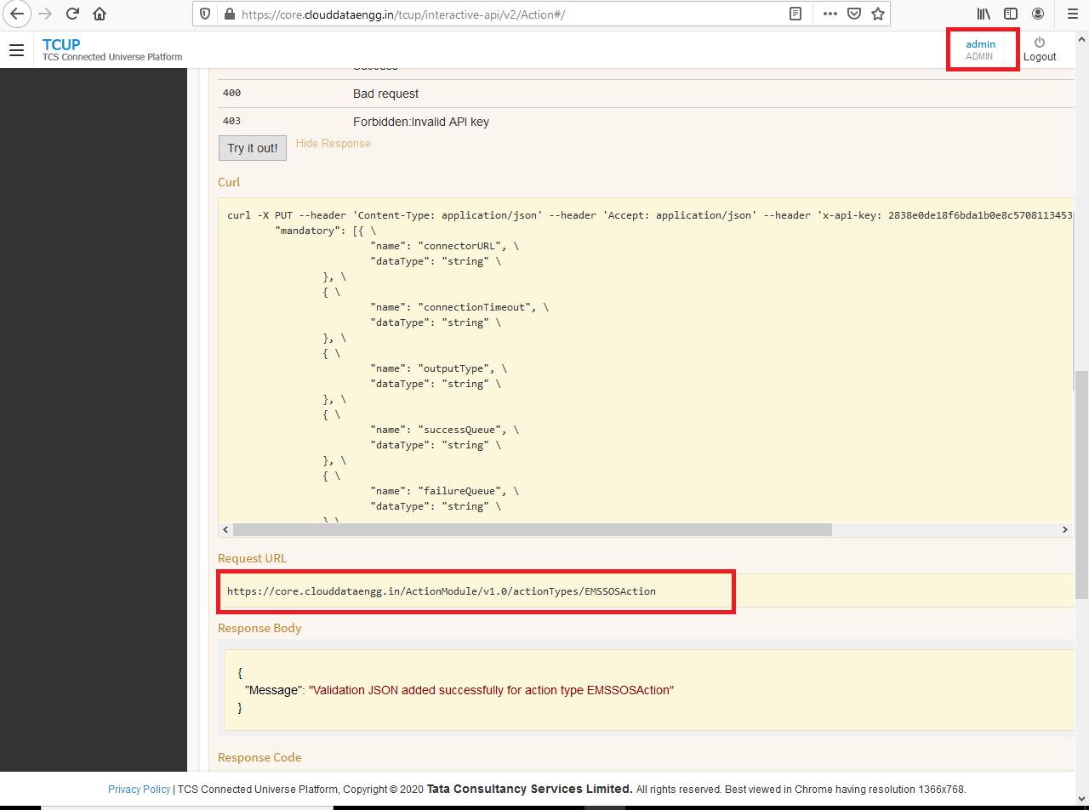The height and width of the screenshot is (810, 1089).
Task: Click the curl -X PUT command line
Action: (x=648, y=215)
